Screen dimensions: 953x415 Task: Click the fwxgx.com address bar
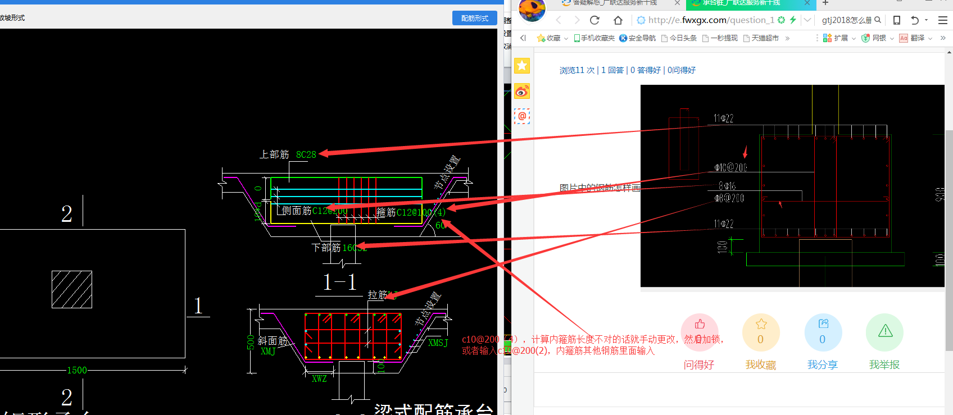(x=711, y=20)
